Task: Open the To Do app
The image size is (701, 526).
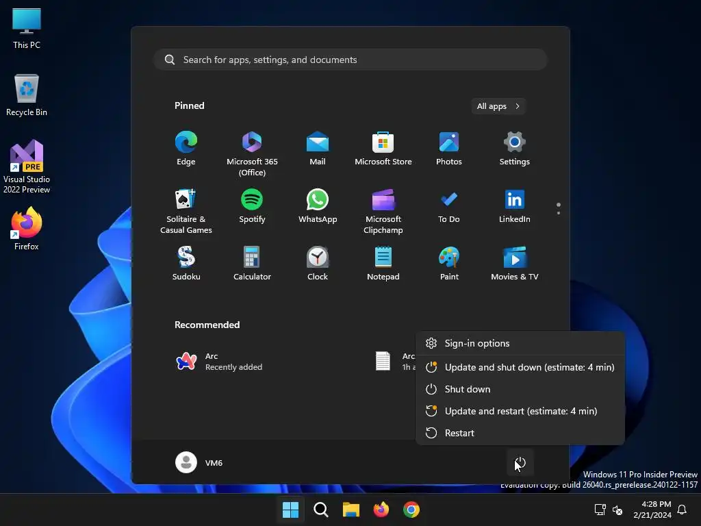Action: click(449, 205)
